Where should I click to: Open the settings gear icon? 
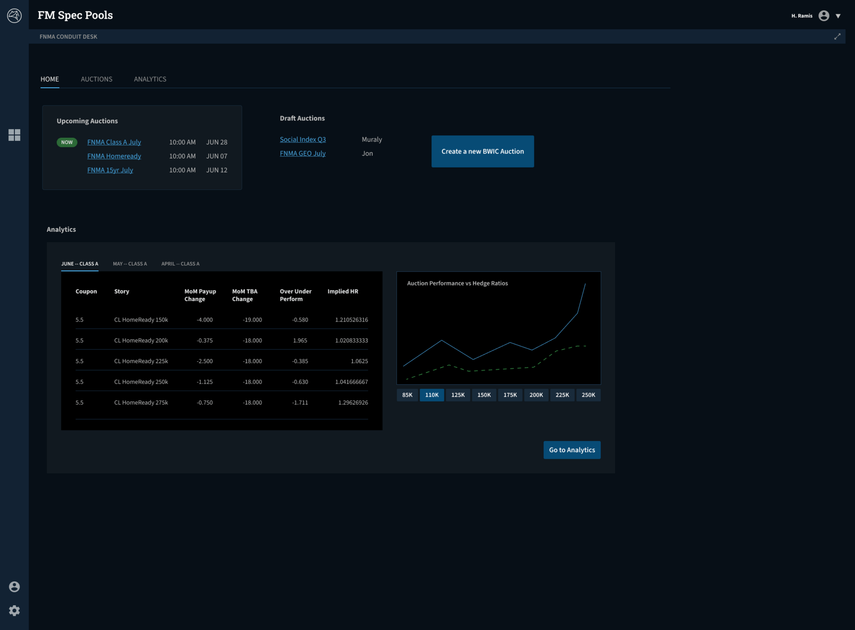14,610
